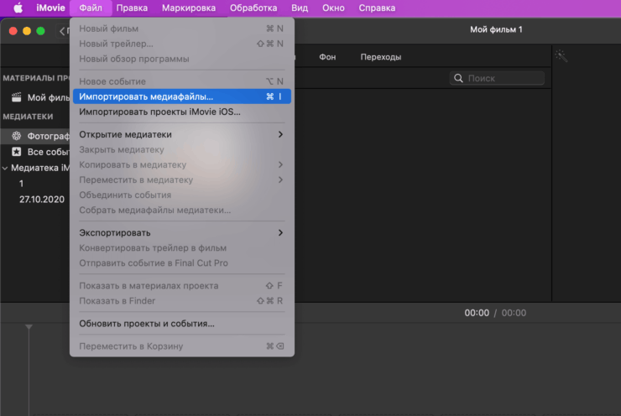Select the clapperboard project icon in sidebar

pos(16,97)
